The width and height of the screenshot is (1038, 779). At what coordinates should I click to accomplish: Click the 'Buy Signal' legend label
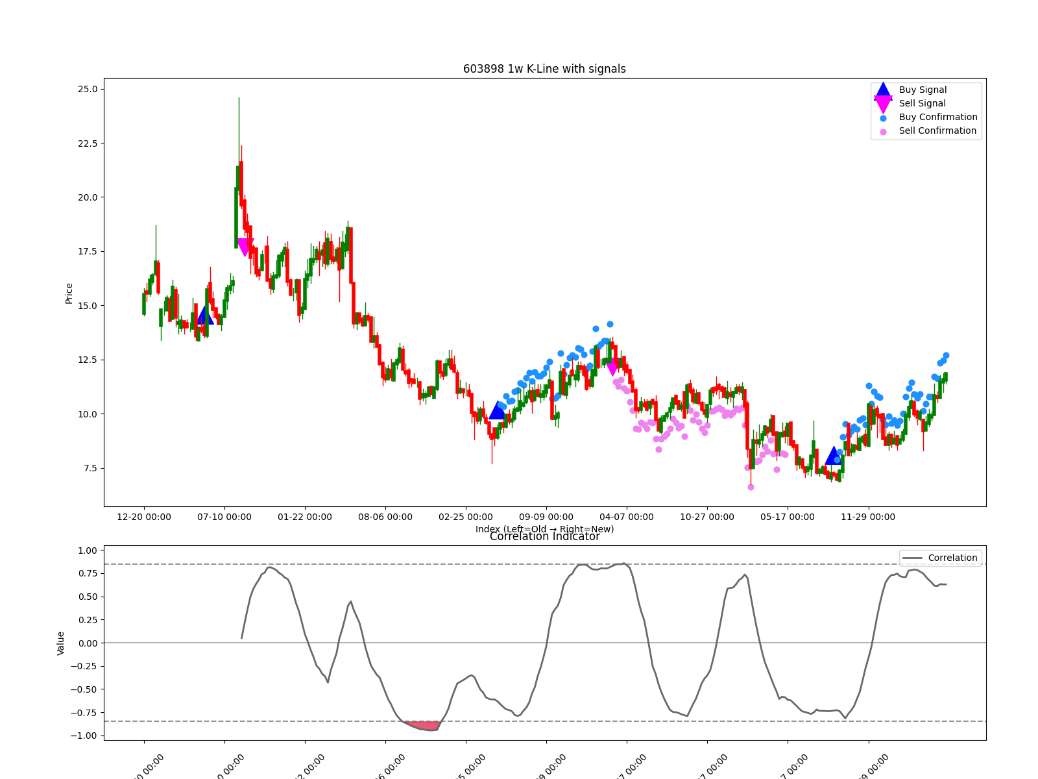point(923,90)
